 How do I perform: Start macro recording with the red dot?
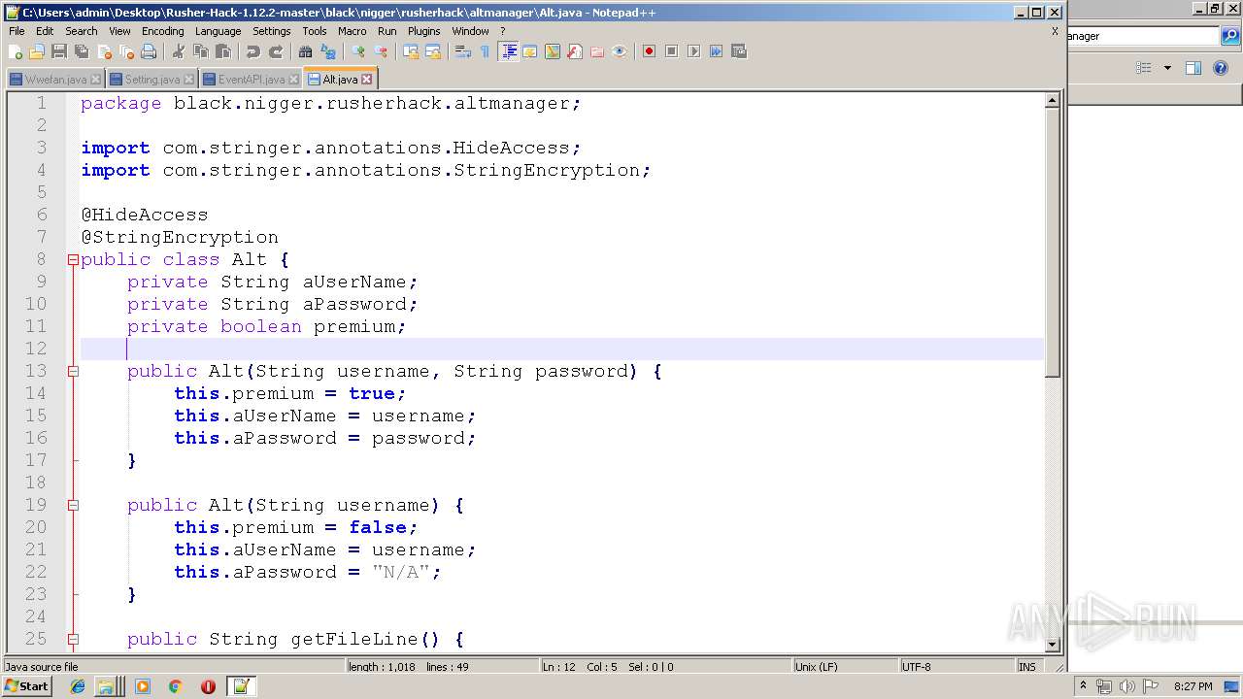649,51
